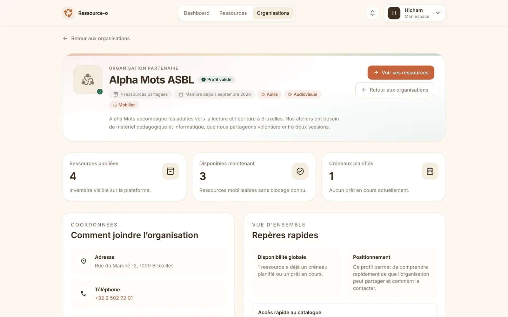The width and height of the screenshot is (508, 317).
Task: Click the Membre depuis septembre 2026 chip
Action: [215, 94]
